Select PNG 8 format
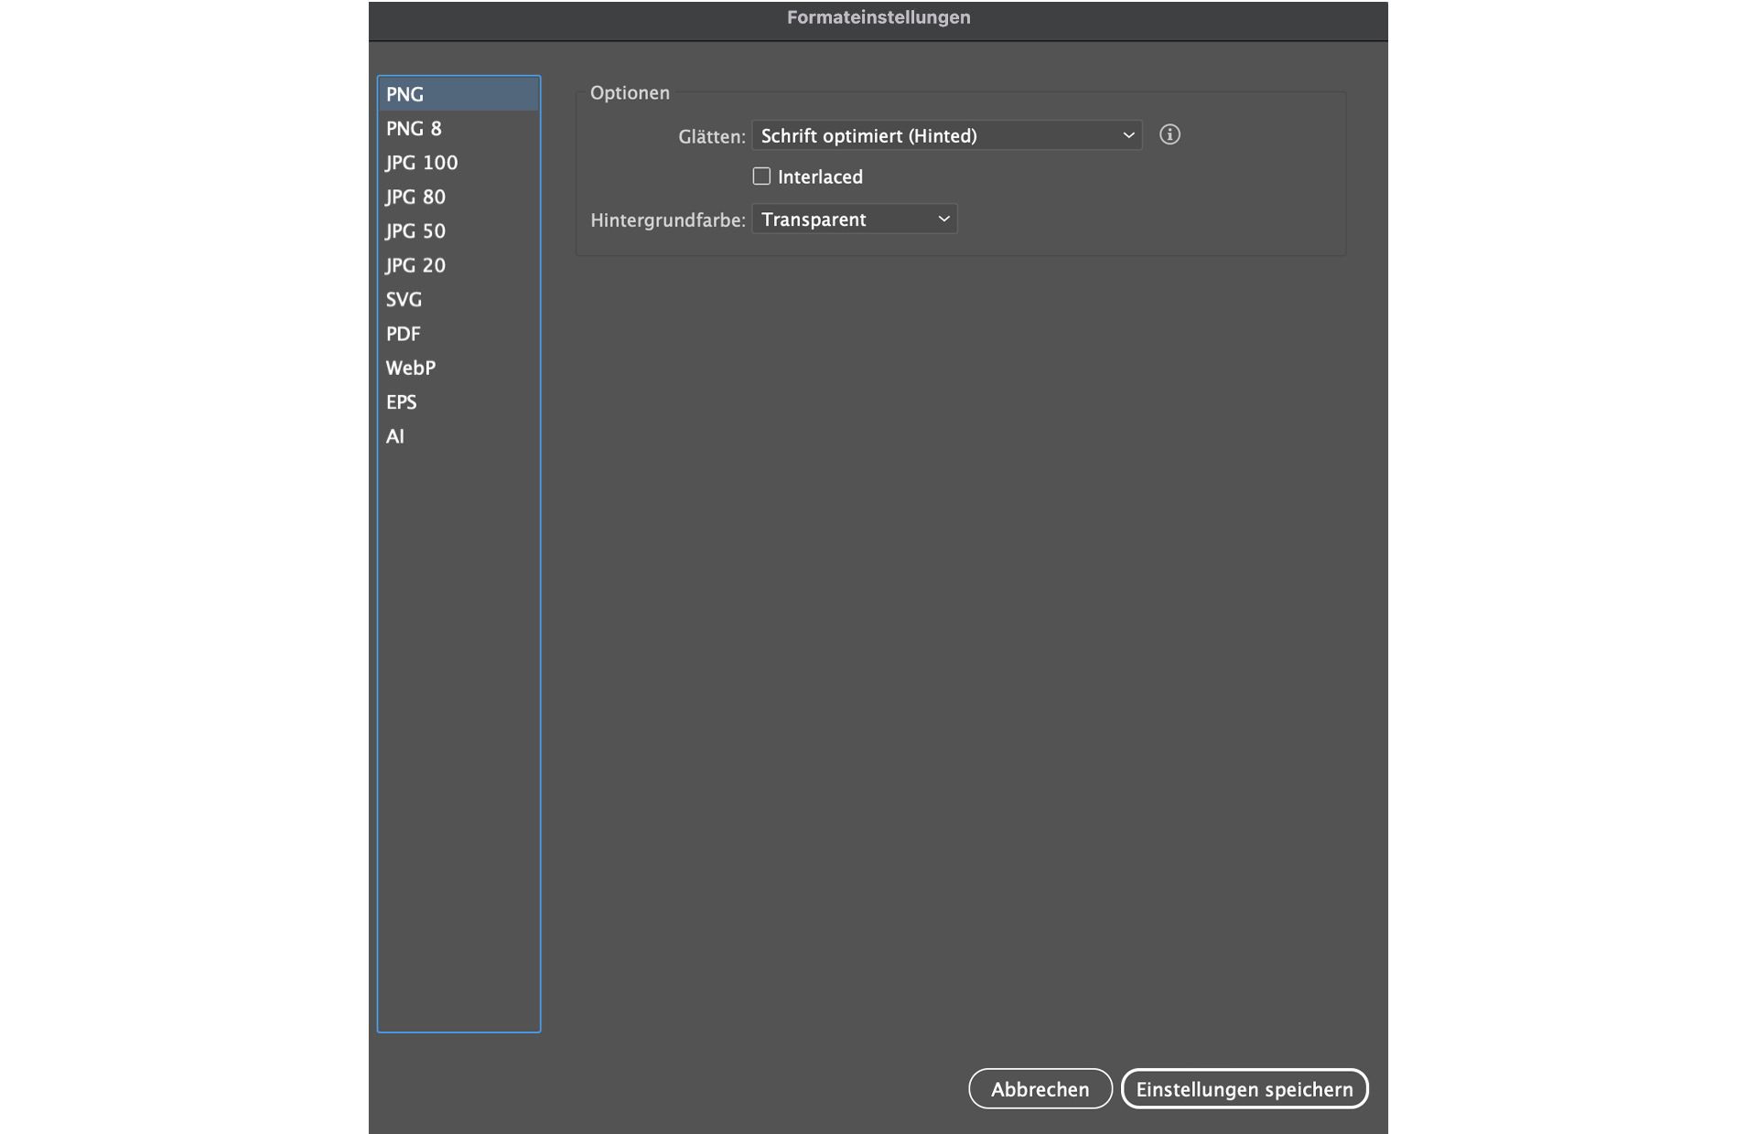Viewport: 1757px width, 1134px height. 414,129
